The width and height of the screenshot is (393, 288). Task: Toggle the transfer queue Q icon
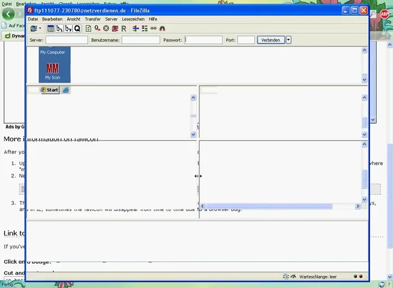(77, 29)
